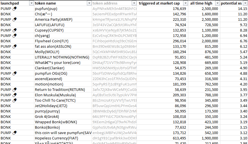This screenshot has width=248, height=144.
Task: Select token address starting with '9XEem2r6gaQT9wN7'
Action: point(114,122)
